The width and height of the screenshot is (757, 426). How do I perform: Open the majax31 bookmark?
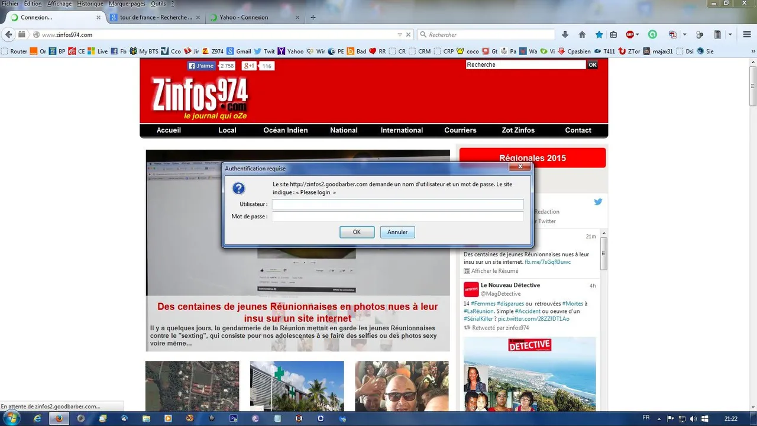(659, 51)
